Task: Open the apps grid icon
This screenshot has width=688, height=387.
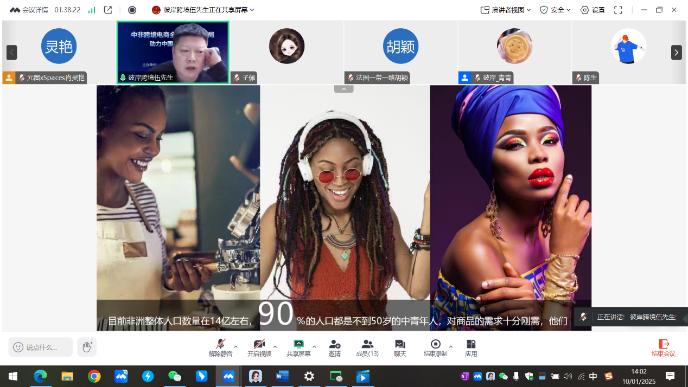Action: tap(471, 347)
